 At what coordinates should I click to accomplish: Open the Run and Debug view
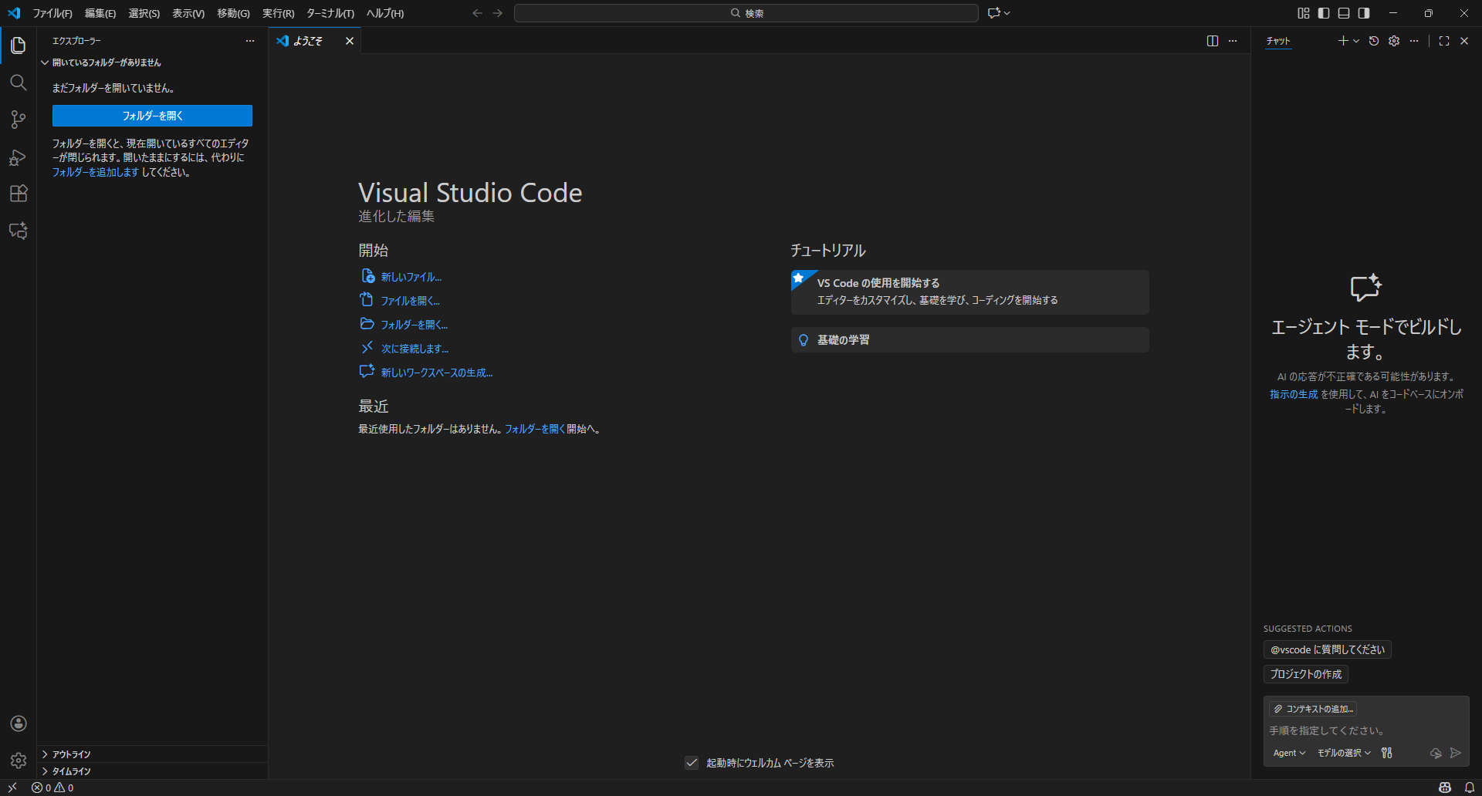pyautogui.click(x=19, y=157)
